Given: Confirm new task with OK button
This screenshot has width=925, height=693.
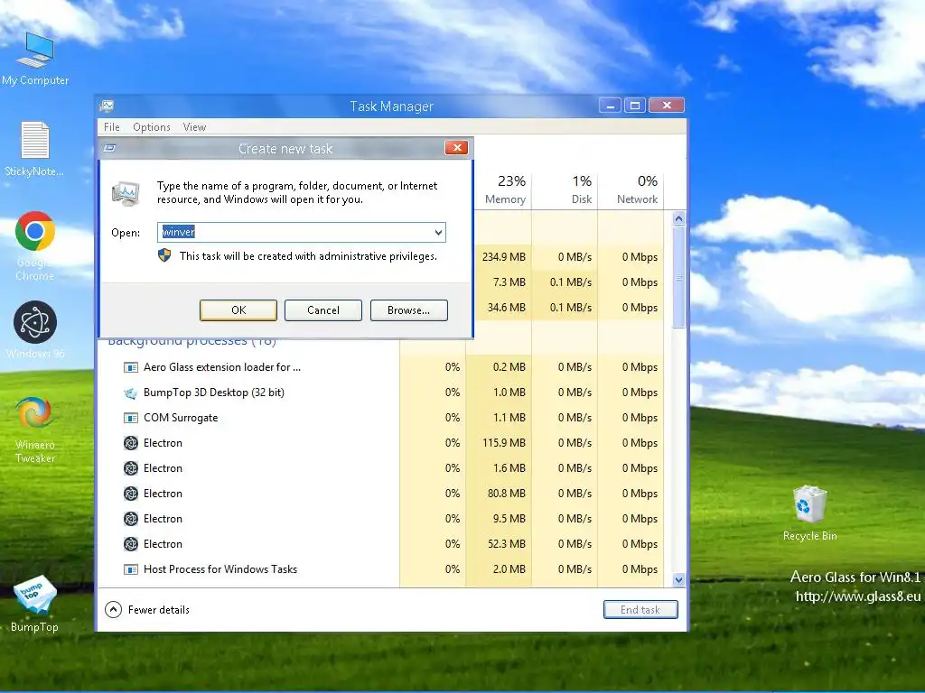Looking at the screenshot, I should tap(238, 310).
